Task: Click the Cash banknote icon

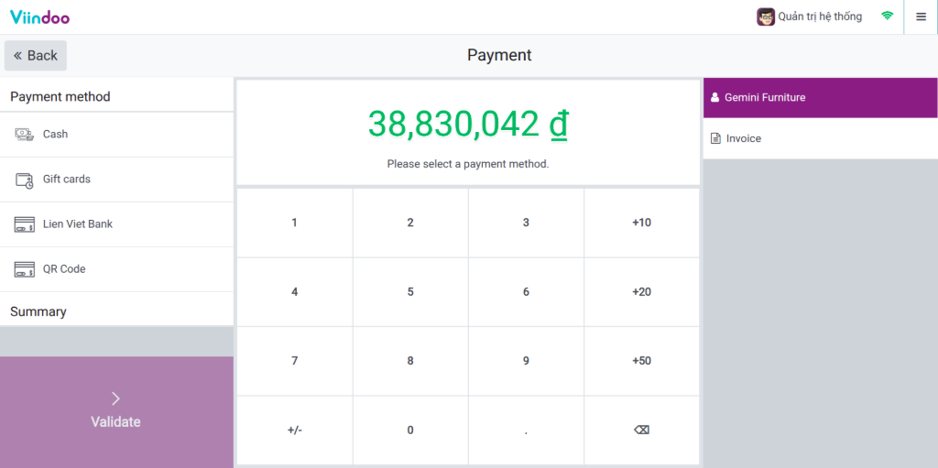Action: click(25, 135)
